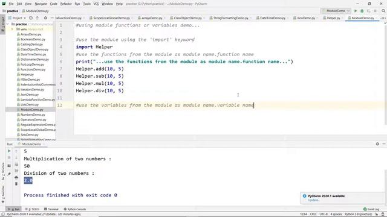
Task: Open the ModuleDemo run configuration dropdown
Action: [336, 11]
